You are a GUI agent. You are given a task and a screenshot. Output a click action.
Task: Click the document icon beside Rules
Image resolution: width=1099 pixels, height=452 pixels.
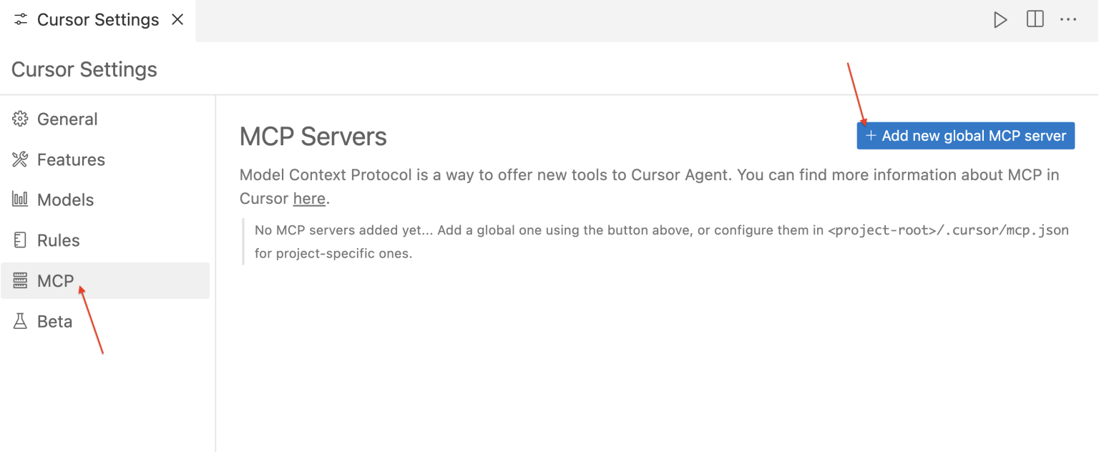click(20, 240)
